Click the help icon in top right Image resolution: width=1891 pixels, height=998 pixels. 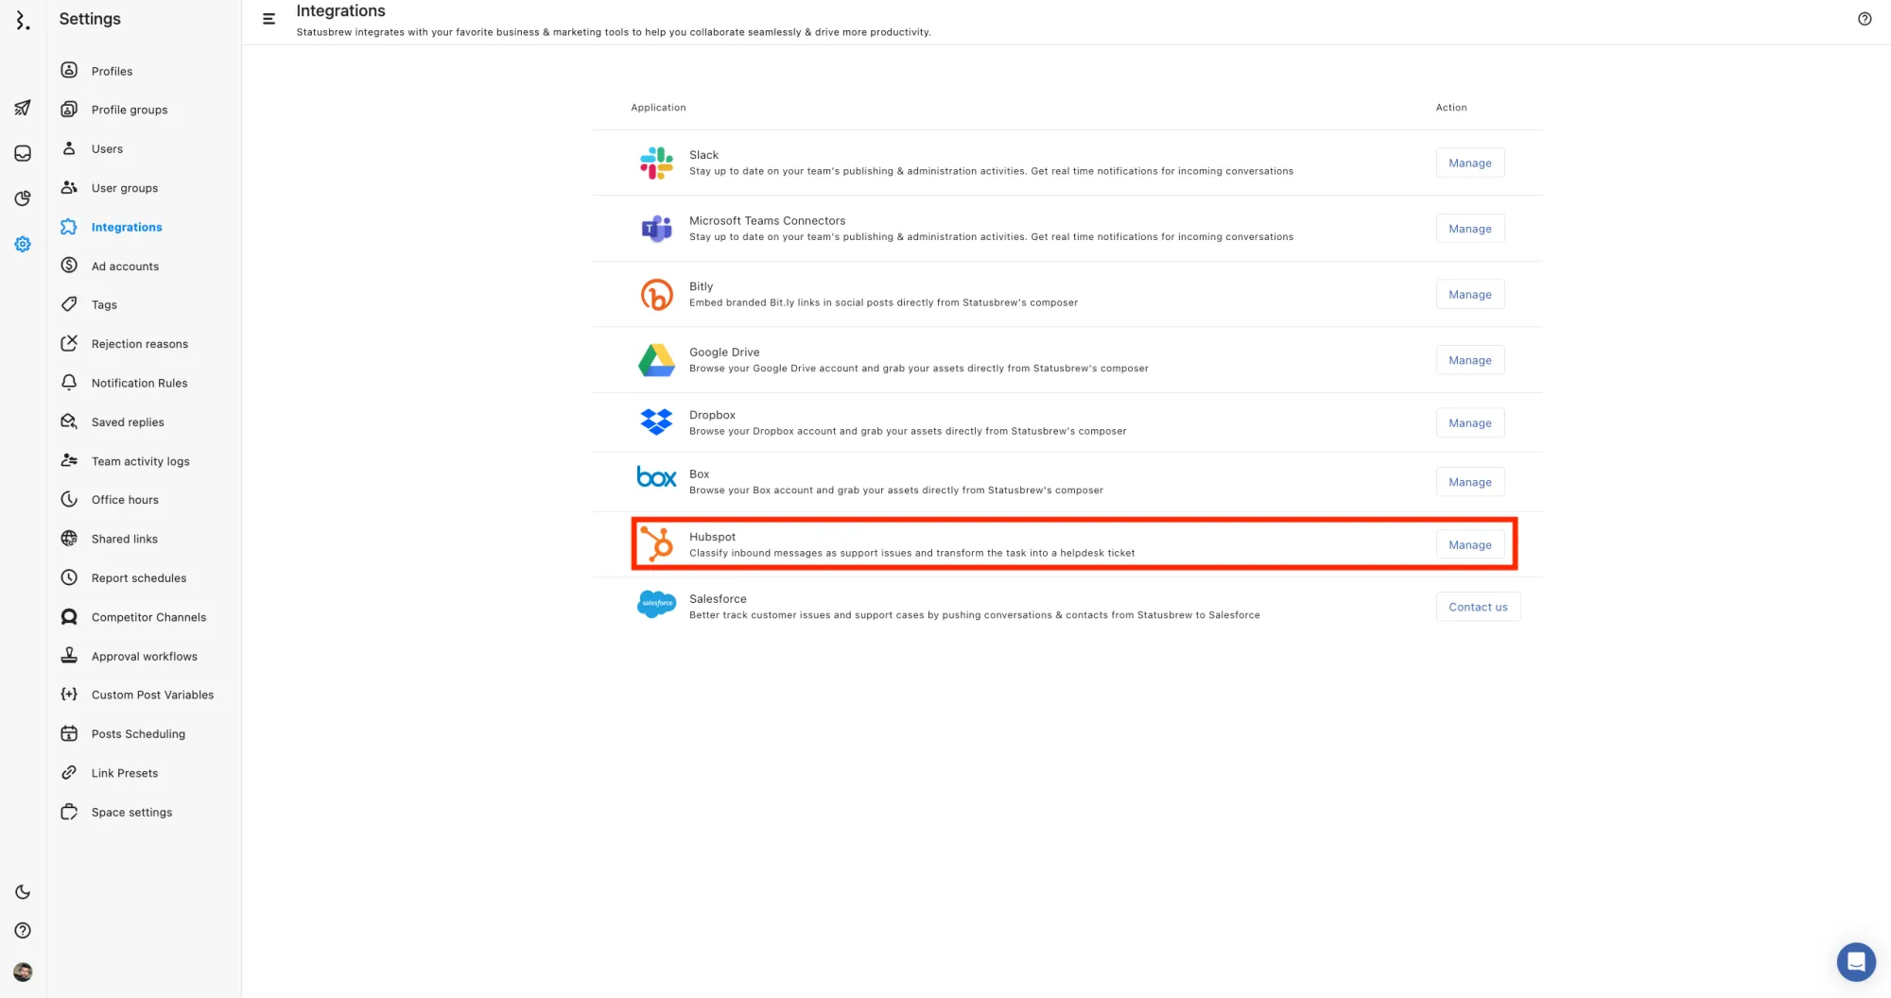(x=1864, y=19)
